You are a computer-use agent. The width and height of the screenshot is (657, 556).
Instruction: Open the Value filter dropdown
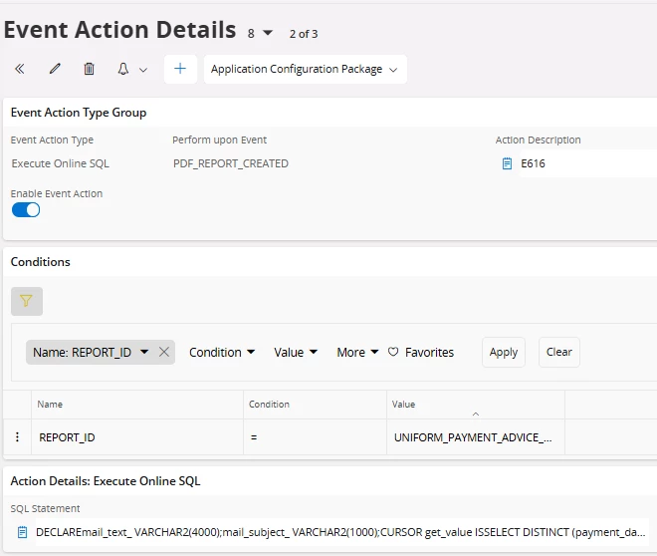tap(296, 353)
